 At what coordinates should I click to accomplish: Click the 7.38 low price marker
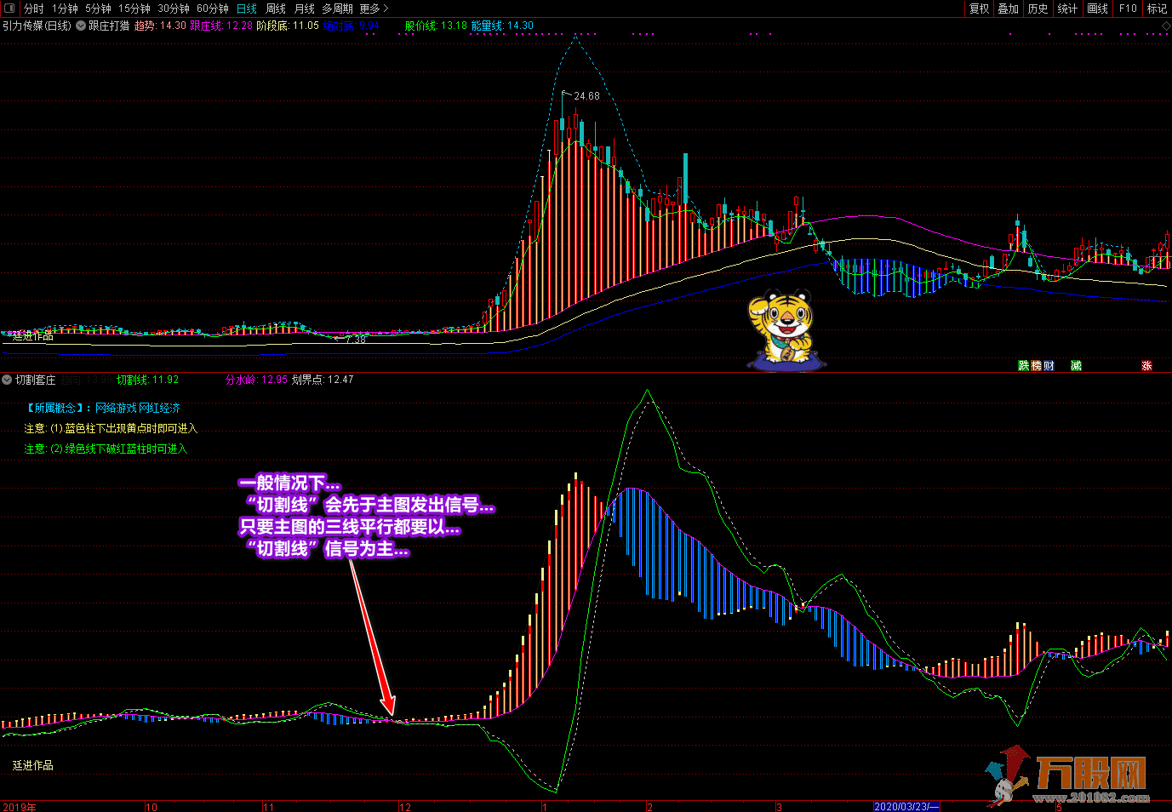point(356,339)
